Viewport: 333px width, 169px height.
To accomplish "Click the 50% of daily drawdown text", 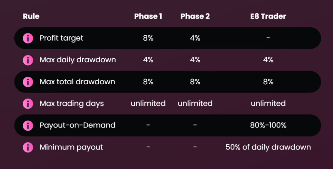I will coord(268,147).
